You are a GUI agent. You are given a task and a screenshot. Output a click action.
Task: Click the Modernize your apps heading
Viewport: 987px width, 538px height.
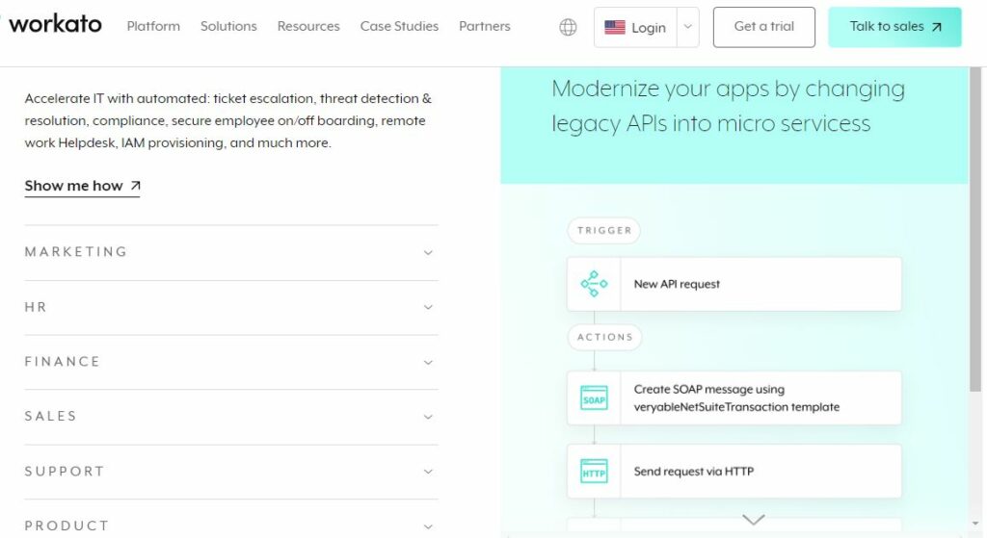click(x=729, y=106)
